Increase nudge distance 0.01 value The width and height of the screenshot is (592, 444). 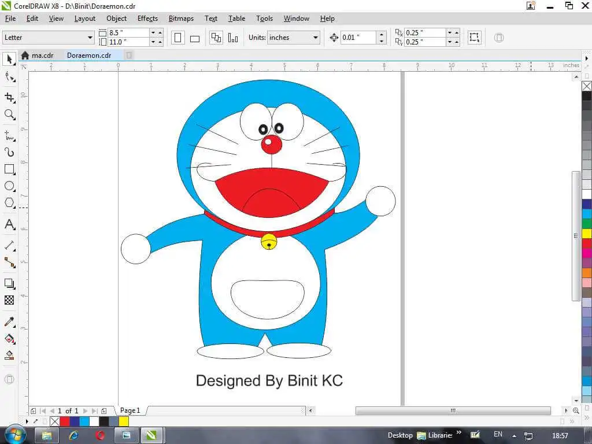382,34
